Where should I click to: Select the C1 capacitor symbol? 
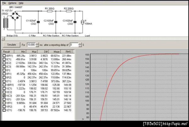[x=38, y=22]
